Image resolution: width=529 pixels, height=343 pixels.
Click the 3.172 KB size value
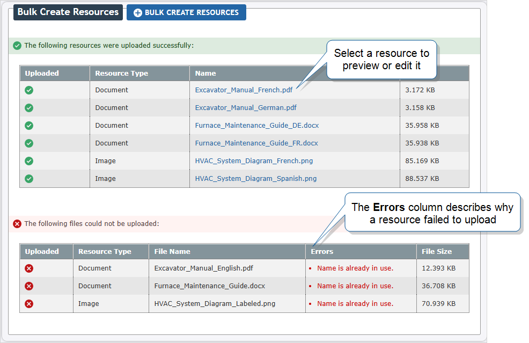click(420, 90)
